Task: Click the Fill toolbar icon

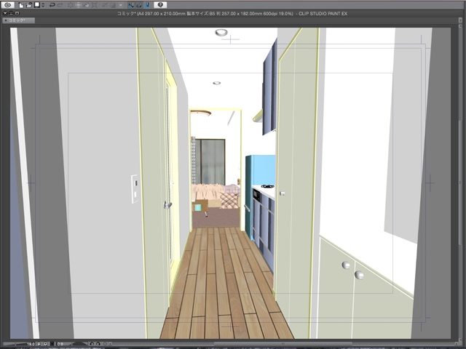Action: [86, 5]
